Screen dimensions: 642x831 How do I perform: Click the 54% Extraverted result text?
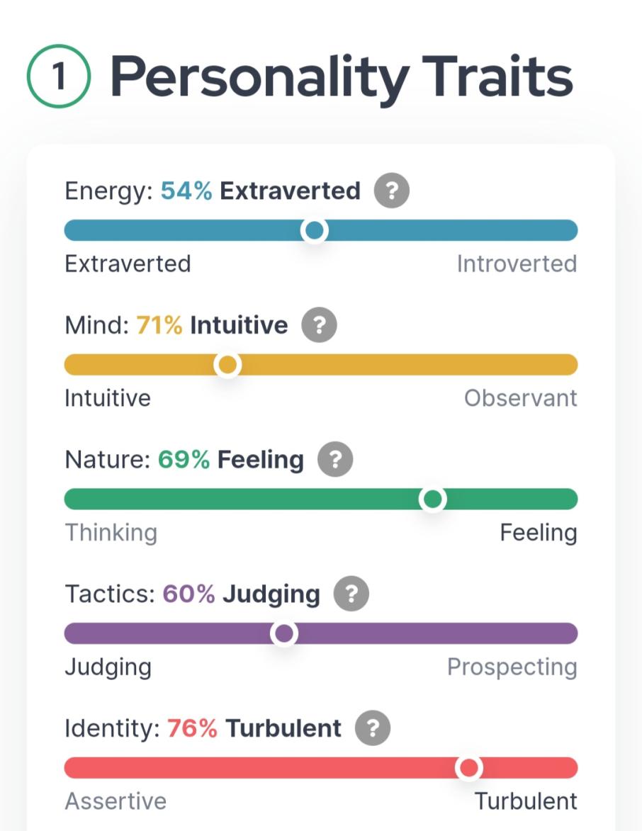click(x=261, y=191)
